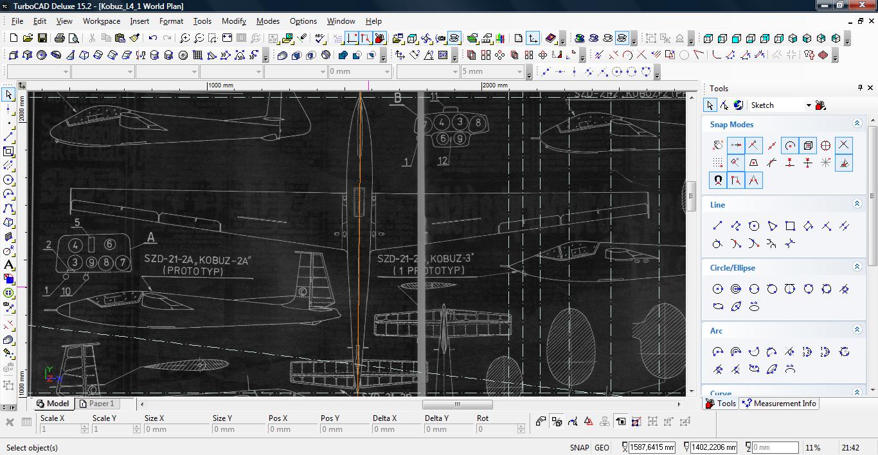Select the Text tool (A) in the left toolbar
This screenshot has height=455, width=878.
8,265
